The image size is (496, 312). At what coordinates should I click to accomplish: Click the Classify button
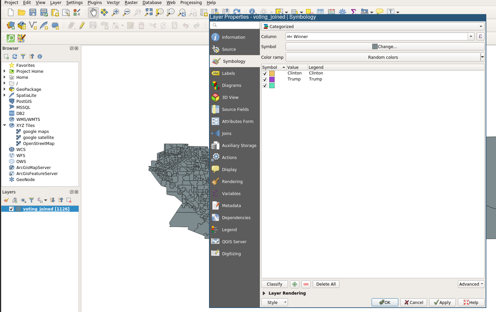click(x=274, y=284)
